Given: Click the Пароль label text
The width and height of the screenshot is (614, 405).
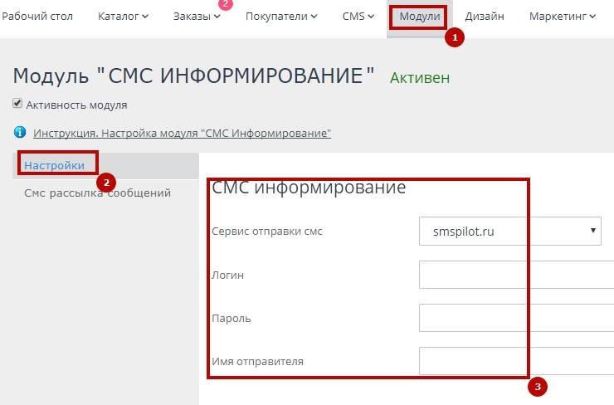Looking at the screenshot, I should click(x=231, y=318).
